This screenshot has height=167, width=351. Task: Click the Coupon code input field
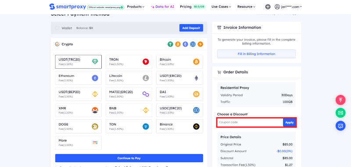[x=250, y=122]
